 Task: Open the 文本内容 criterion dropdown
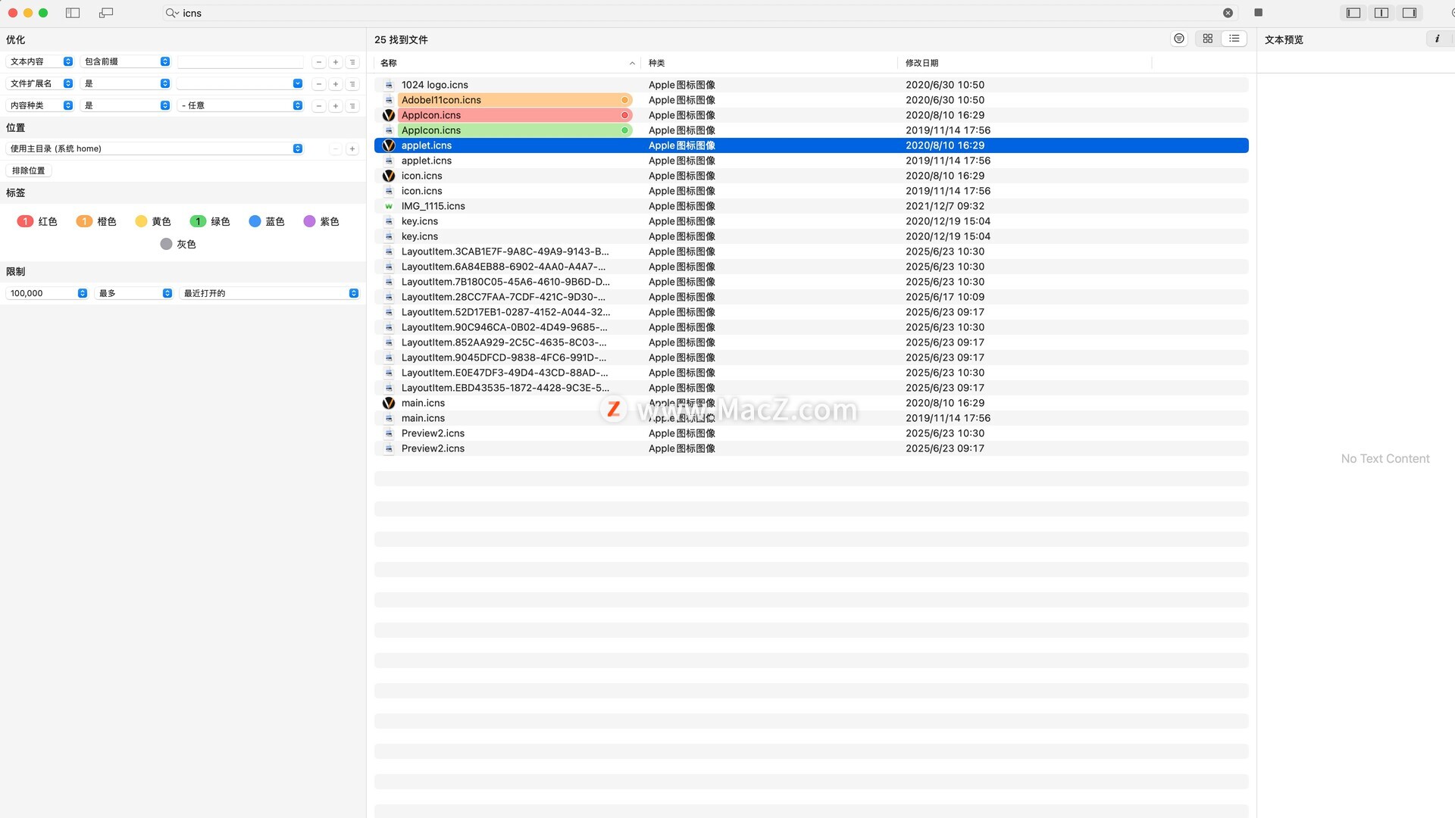tap(40, 61)
